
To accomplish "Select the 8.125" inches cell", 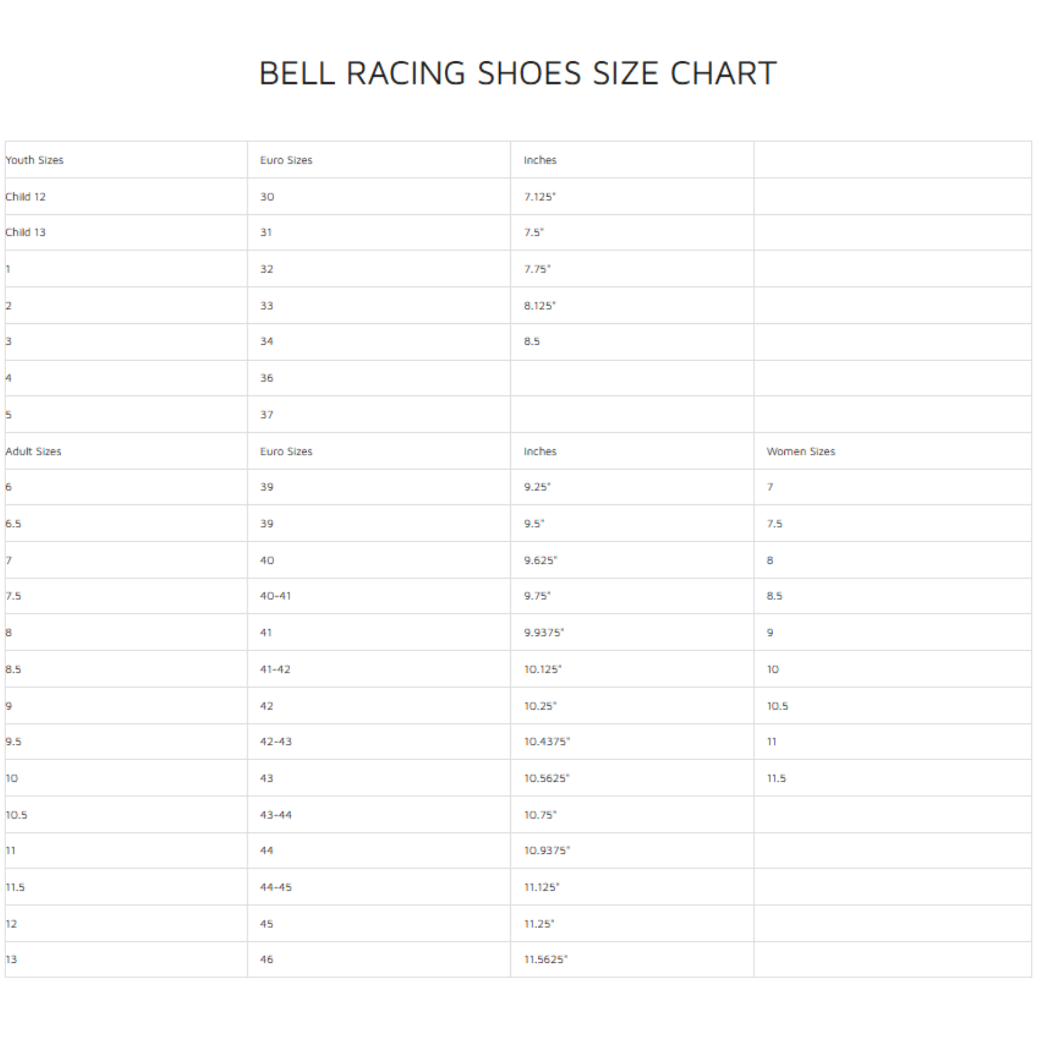I will pyautogui.click(x=539, y=306).
